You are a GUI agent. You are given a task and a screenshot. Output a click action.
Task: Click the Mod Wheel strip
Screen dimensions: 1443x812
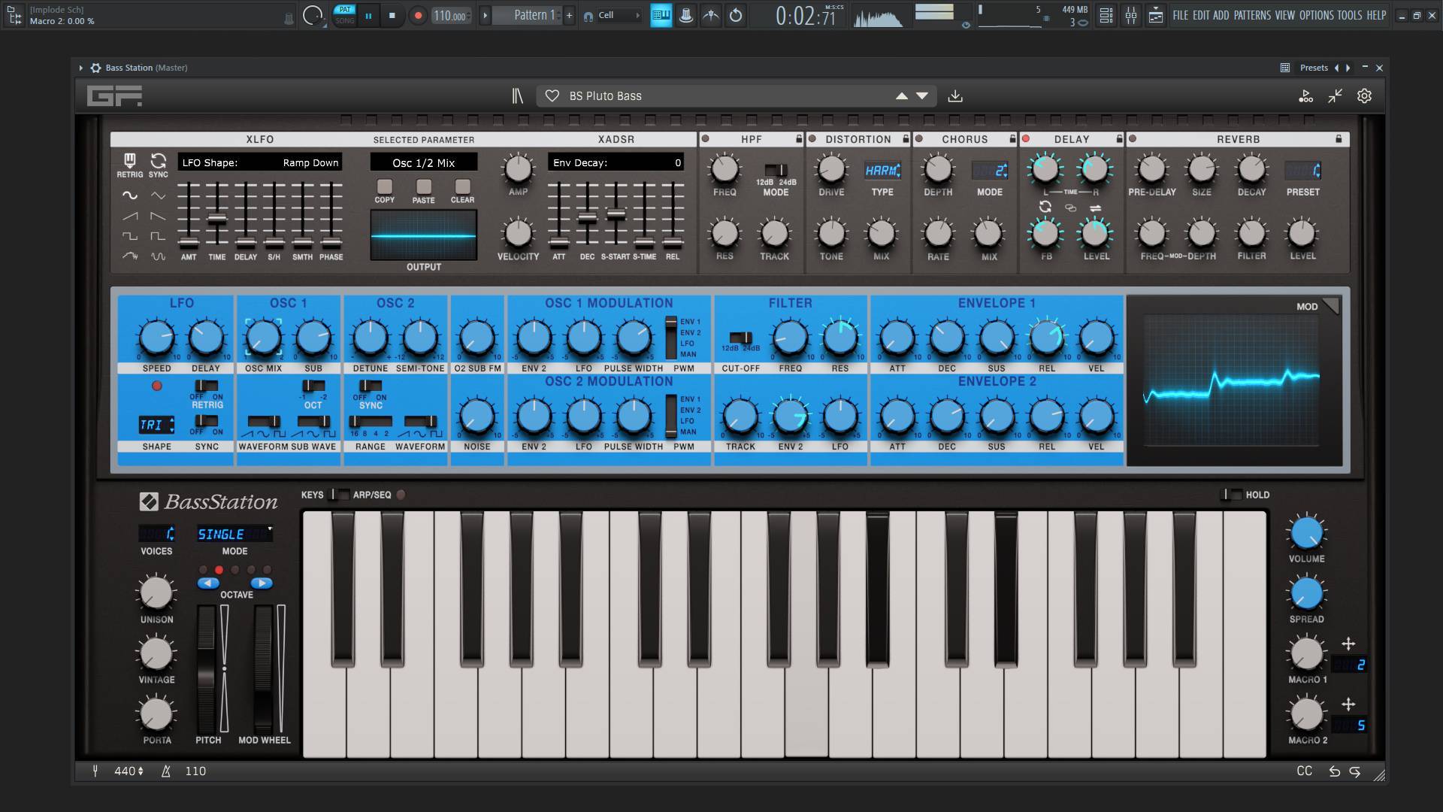(x=263, y=668)
